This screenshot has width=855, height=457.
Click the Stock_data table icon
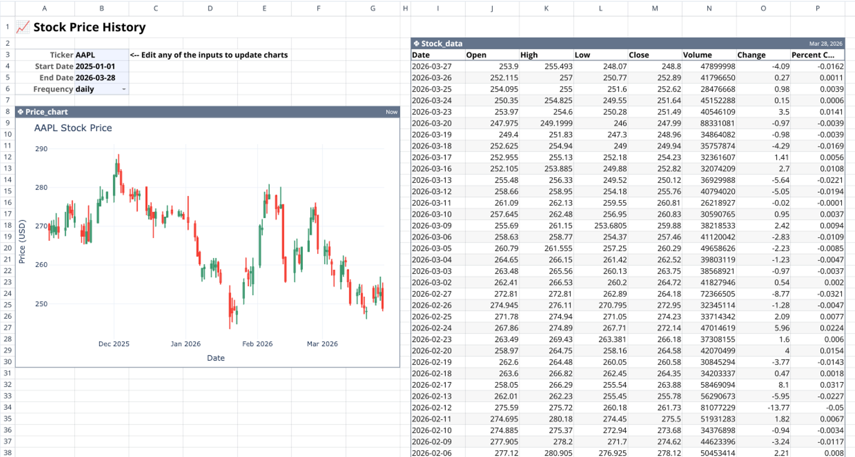[416, 44]
